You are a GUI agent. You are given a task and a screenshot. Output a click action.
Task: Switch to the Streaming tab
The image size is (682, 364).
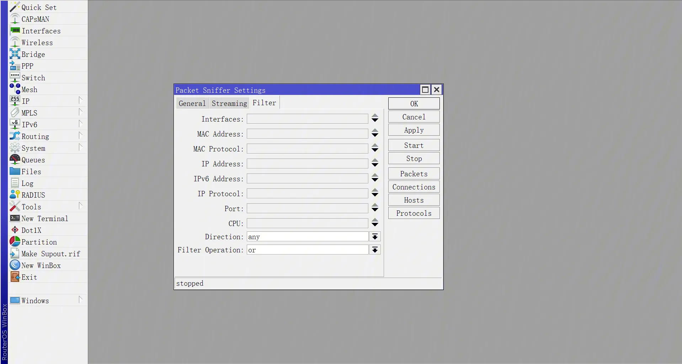(x=229, y=103)
